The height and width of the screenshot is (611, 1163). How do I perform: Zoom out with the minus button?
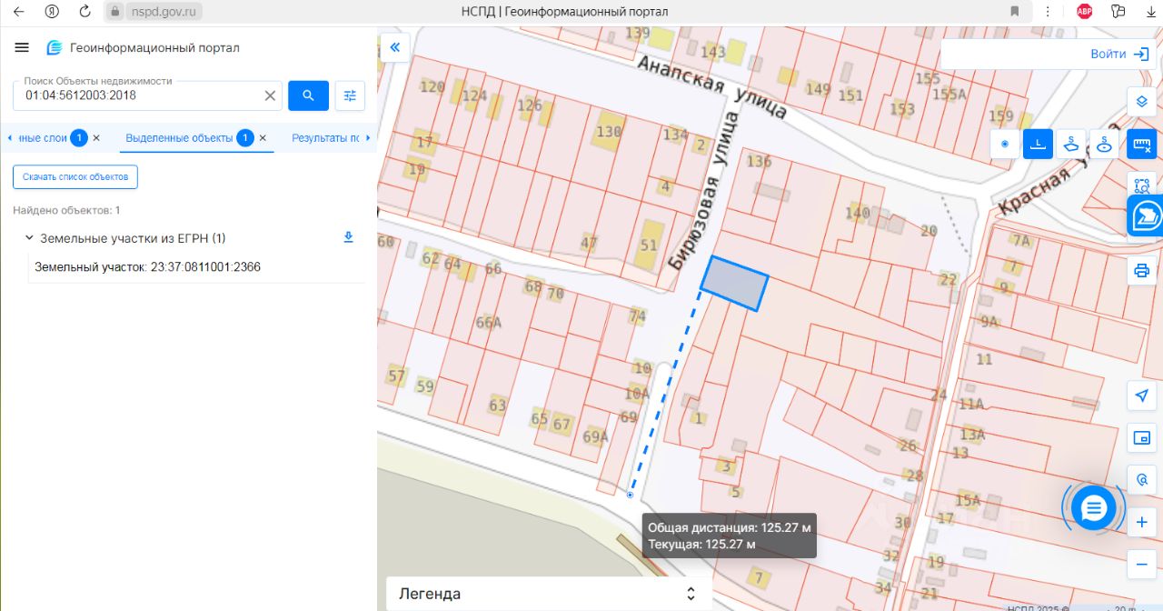[1141, 564]
